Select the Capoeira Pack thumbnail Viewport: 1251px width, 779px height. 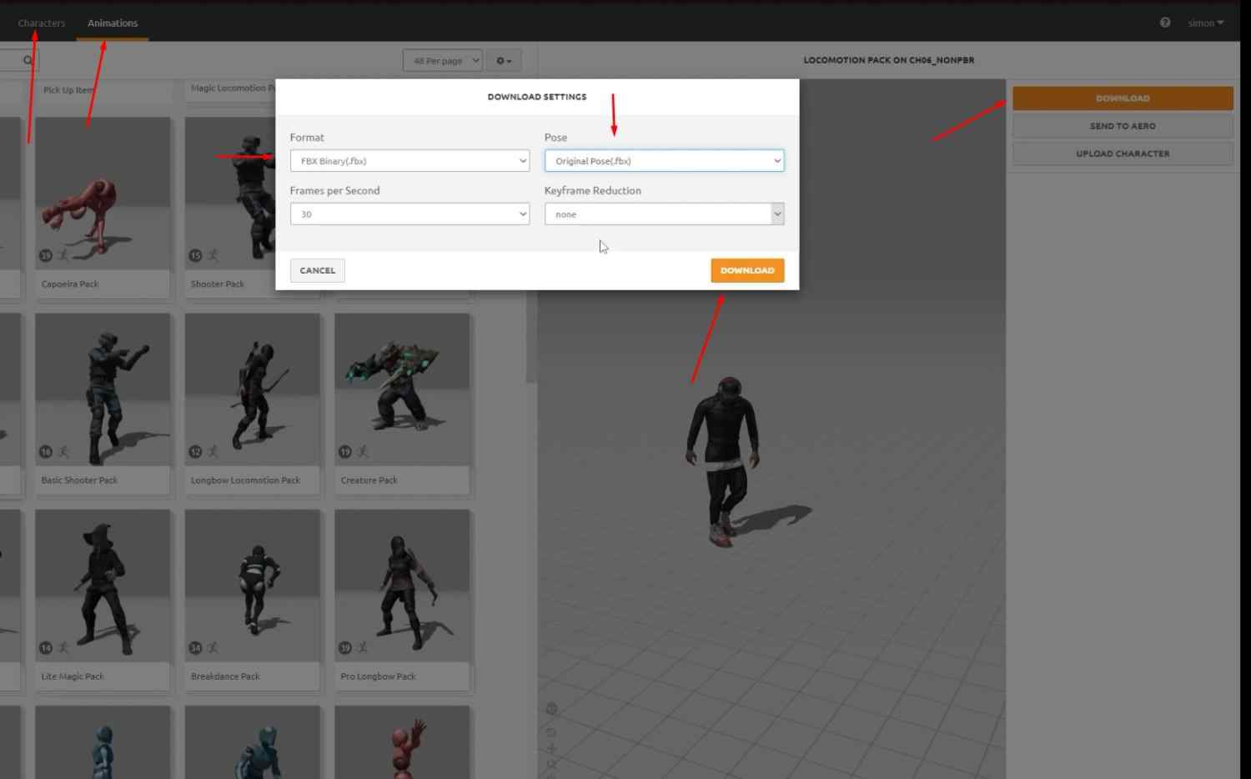(103, 193)
